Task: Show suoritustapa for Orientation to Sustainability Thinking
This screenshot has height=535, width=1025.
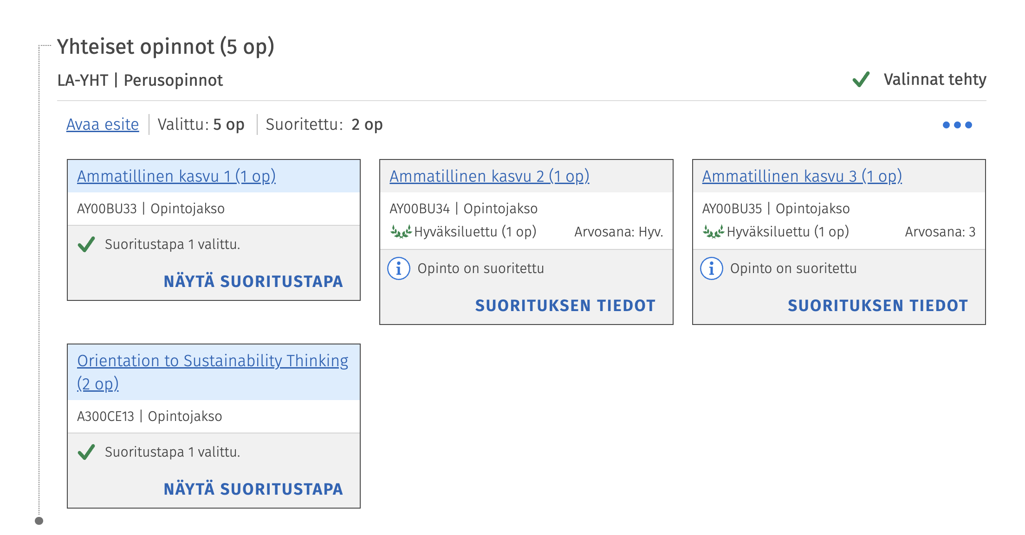Action: click(x=253, y=489)
